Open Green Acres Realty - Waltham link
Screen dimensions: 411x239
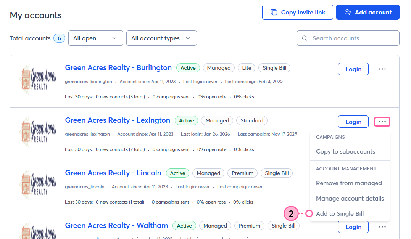117,226
